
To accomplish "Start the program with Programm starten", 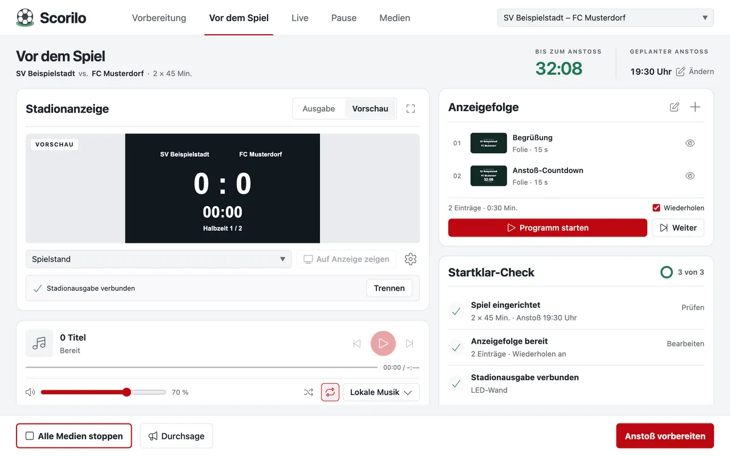I will (547, 227).
